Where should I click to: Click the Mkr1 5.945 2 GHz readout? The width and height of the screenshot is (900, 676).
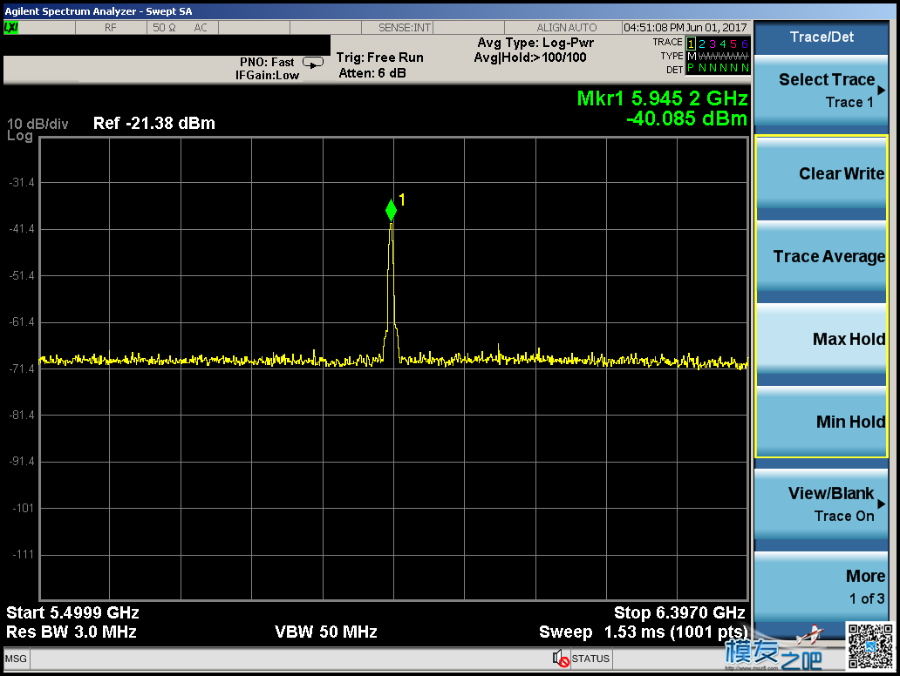click(x=663, y=98)
